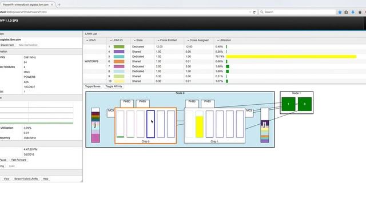366x206 pixels.
Task: Click the left Mem bar in Node 0
Action: pyautogui.click(x=96, y=125)
